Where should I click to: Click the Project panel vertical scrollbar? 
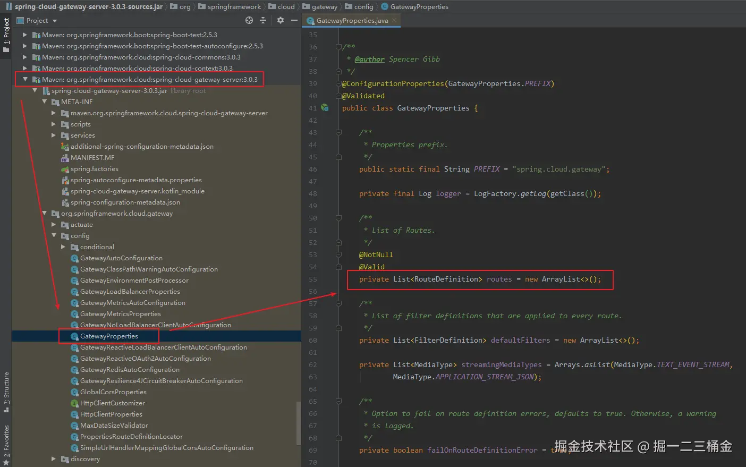click(298, 422)
